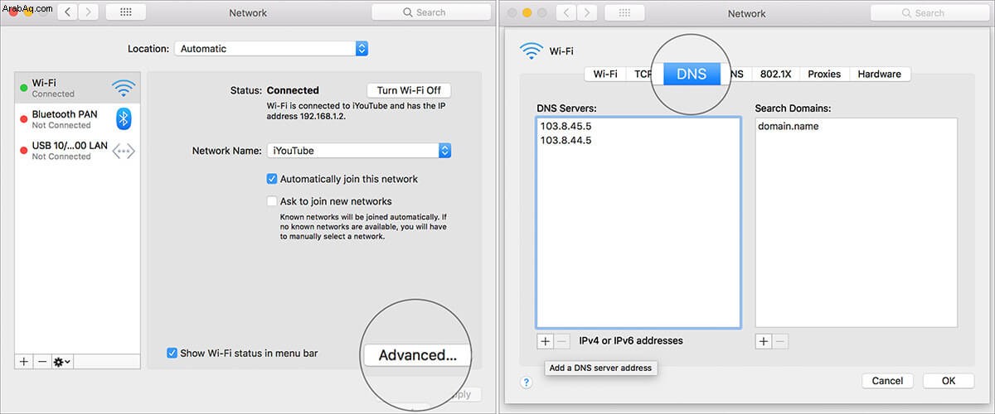The height and width of the screenshot is (414, 995).
Task: Select USB 10/...00 LAN service in sidebar
Action: tap(77, 151)
